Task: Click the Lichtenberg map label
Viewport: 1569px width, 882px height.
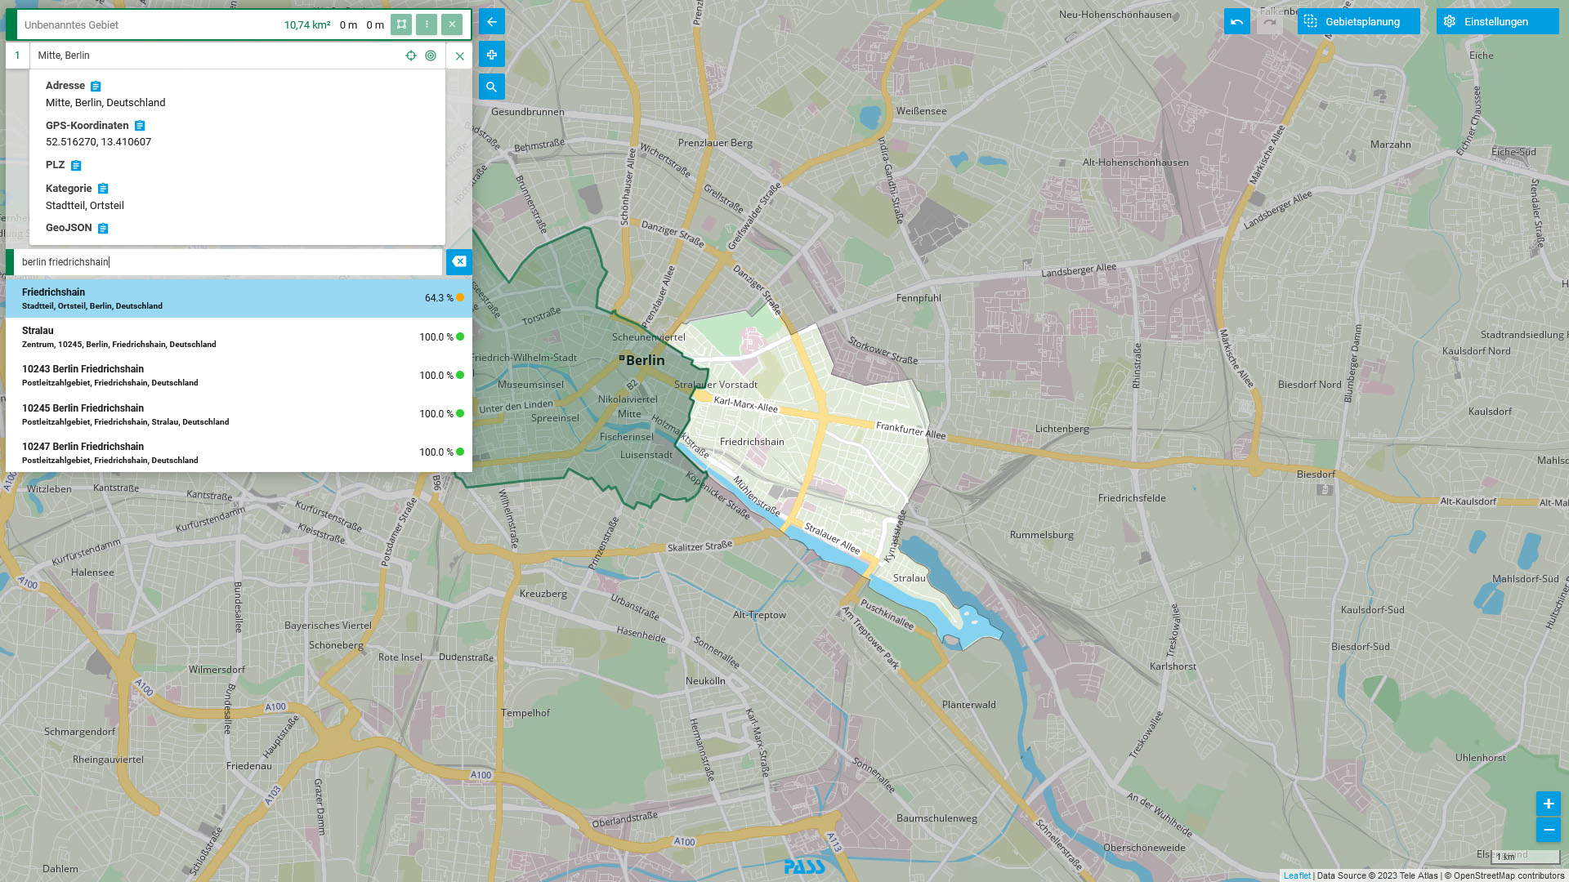Action: coord(1062,429)
